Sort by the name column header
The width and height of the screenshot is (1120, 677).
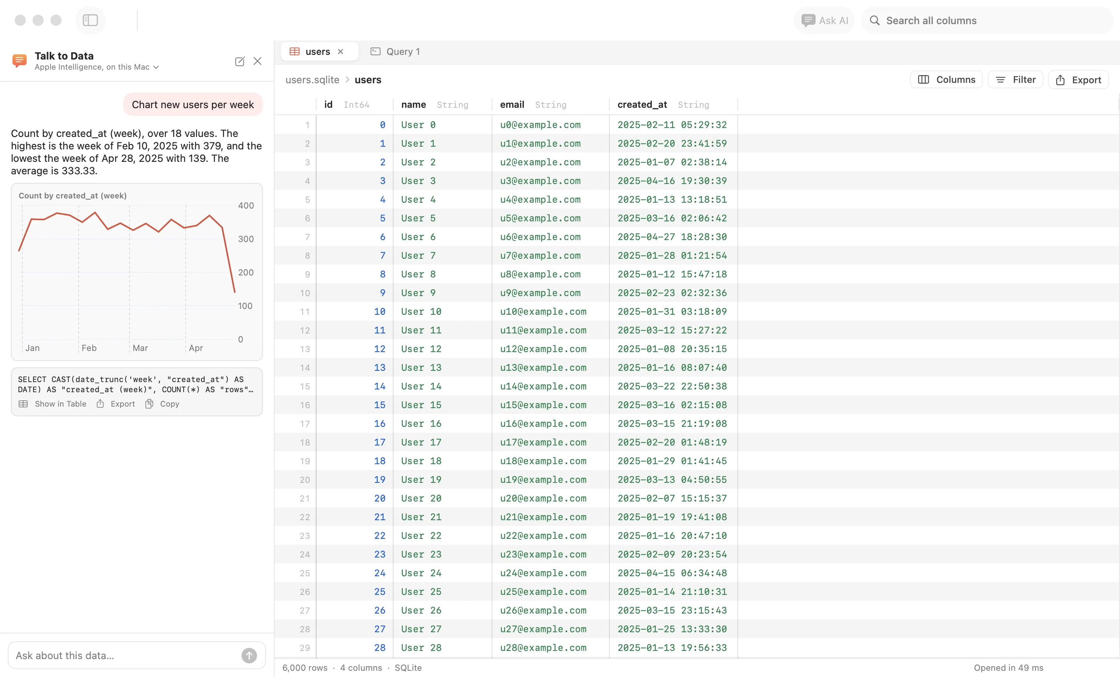(442, 105)
